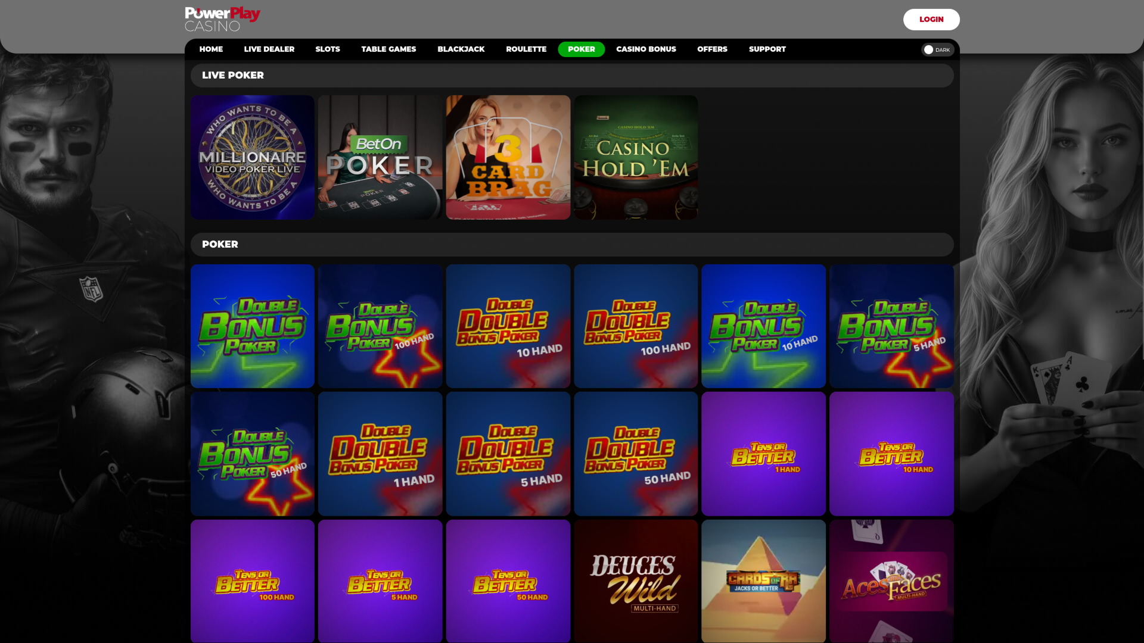
Task: Open Casino Hold 'Em
Action: pos(635,157)
